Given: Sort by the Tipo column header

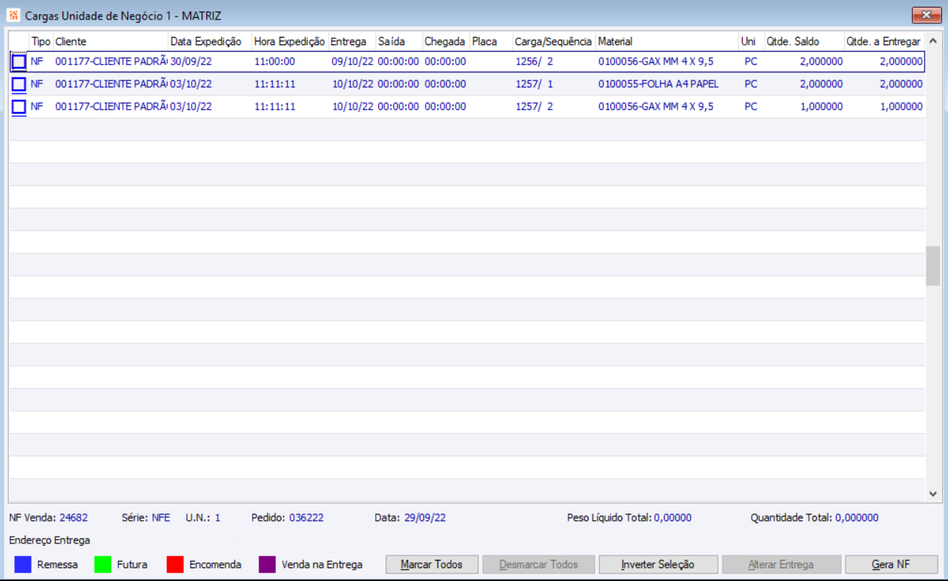Looking at the screenshot, I should coord(41,41).
